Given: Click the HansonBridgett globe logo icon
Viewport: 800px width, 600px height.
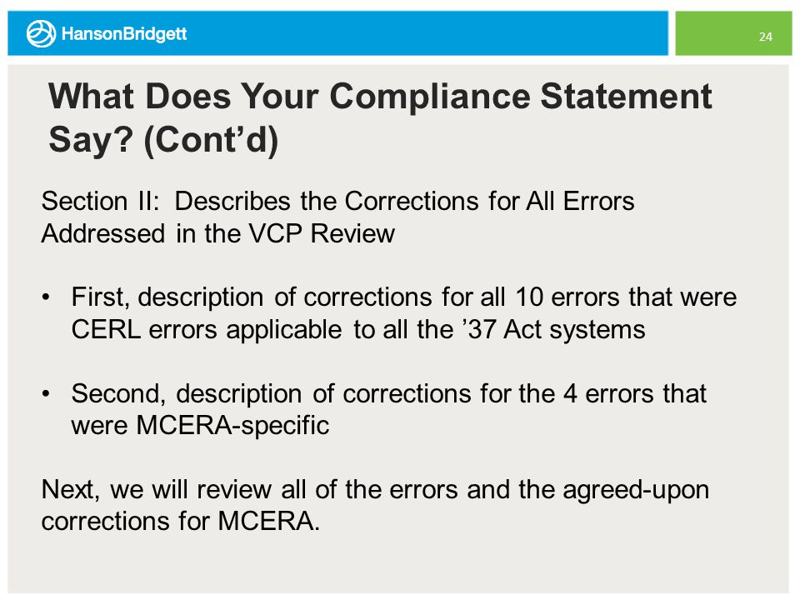Looking at the screenshot, I should coord(41,33).
